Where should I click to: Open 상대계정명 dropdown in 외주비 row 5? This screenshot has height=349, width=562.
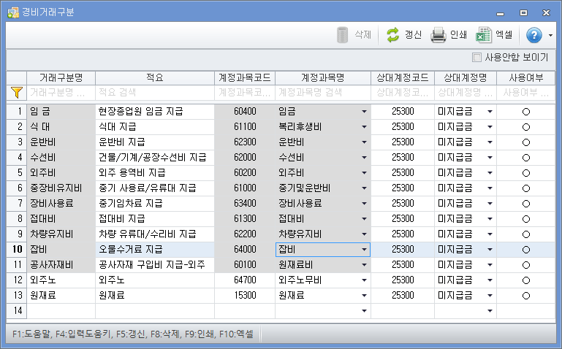pyautogui.click(x=490, y=173)
